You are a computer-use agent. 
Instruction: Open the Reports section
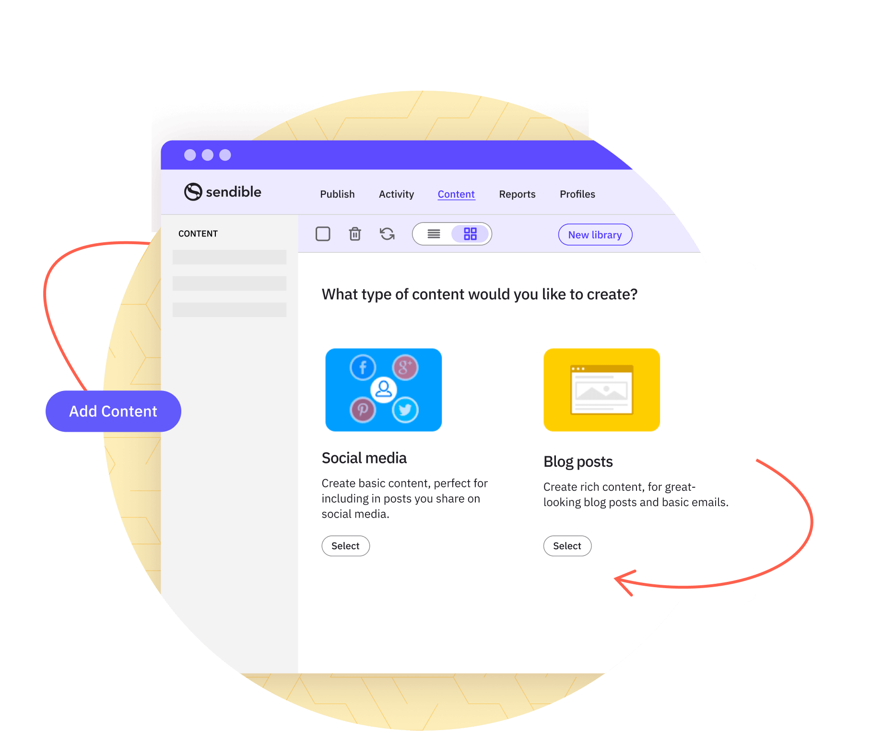click(x=517, y=194)
